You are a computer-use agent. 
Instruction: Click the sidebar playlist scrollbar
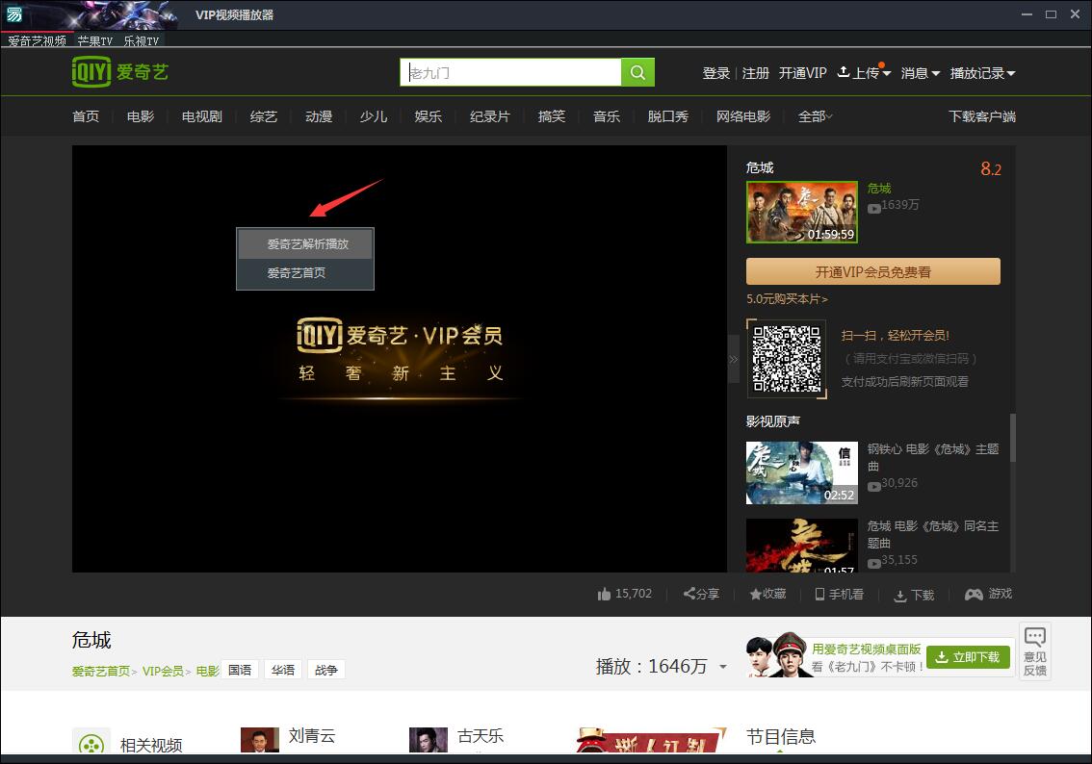(1013, 438)
